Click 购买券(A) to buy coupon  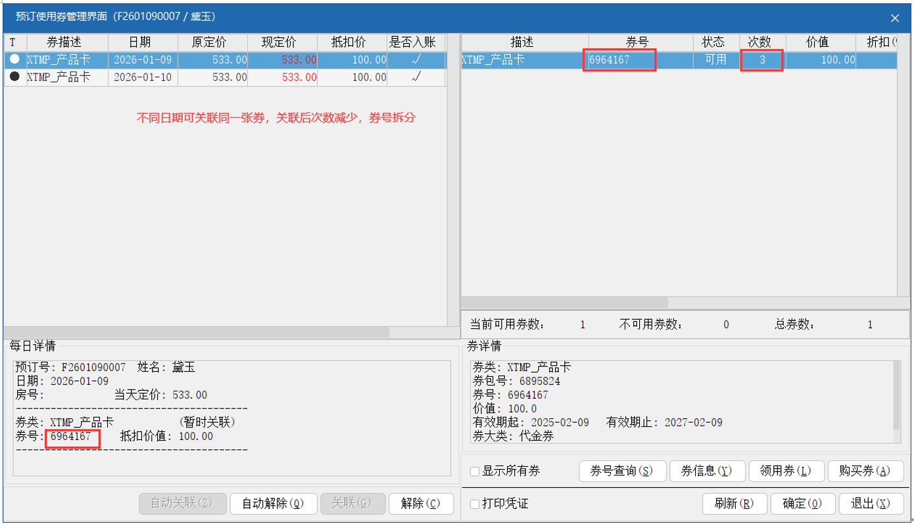click(865, 471)
